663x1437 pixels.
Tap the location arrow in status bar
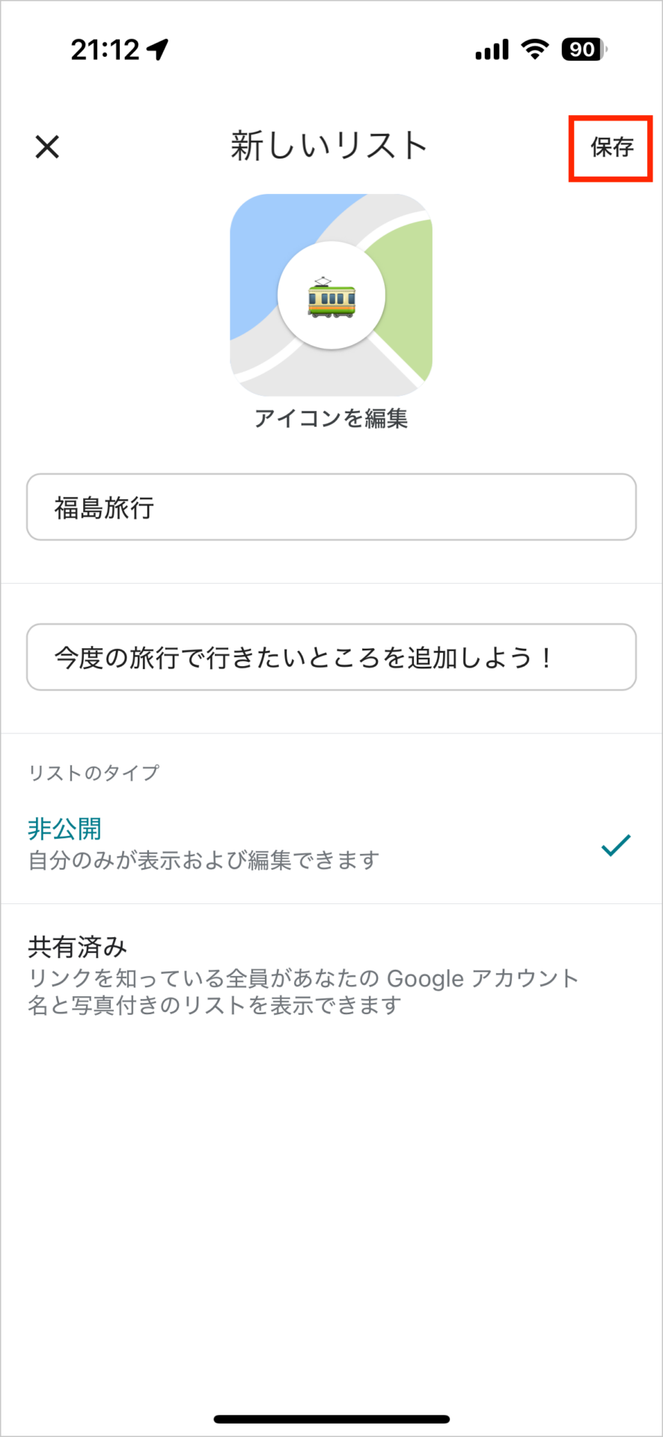158,50
